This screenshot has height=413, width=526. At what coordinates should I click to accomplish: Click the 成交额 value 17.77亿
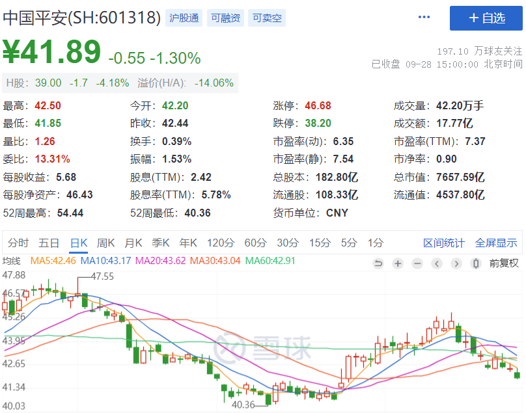(x=454, y=124)
